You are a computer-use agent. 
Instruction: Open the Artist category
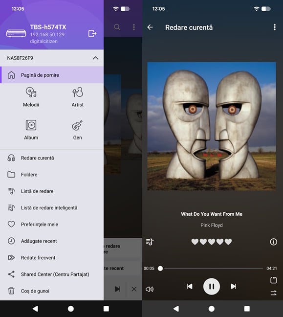coord(77,97)
